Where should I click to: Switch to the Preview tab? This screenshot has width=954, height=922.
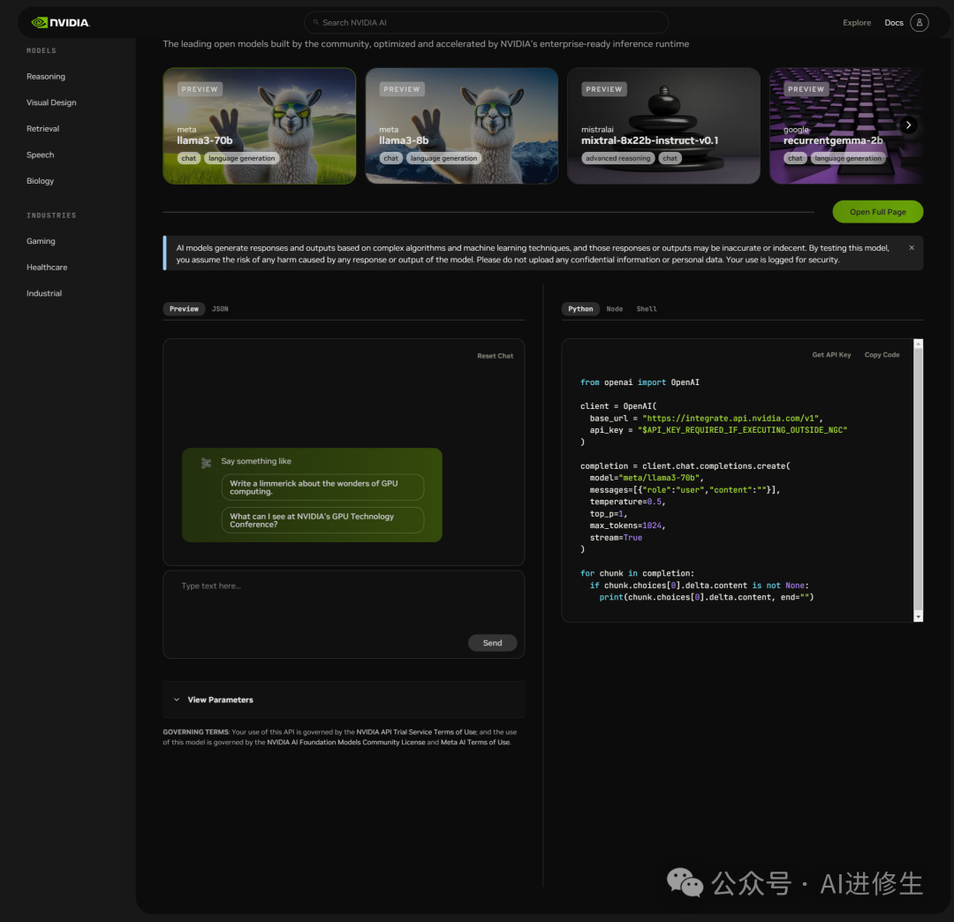tap(184, 309)
